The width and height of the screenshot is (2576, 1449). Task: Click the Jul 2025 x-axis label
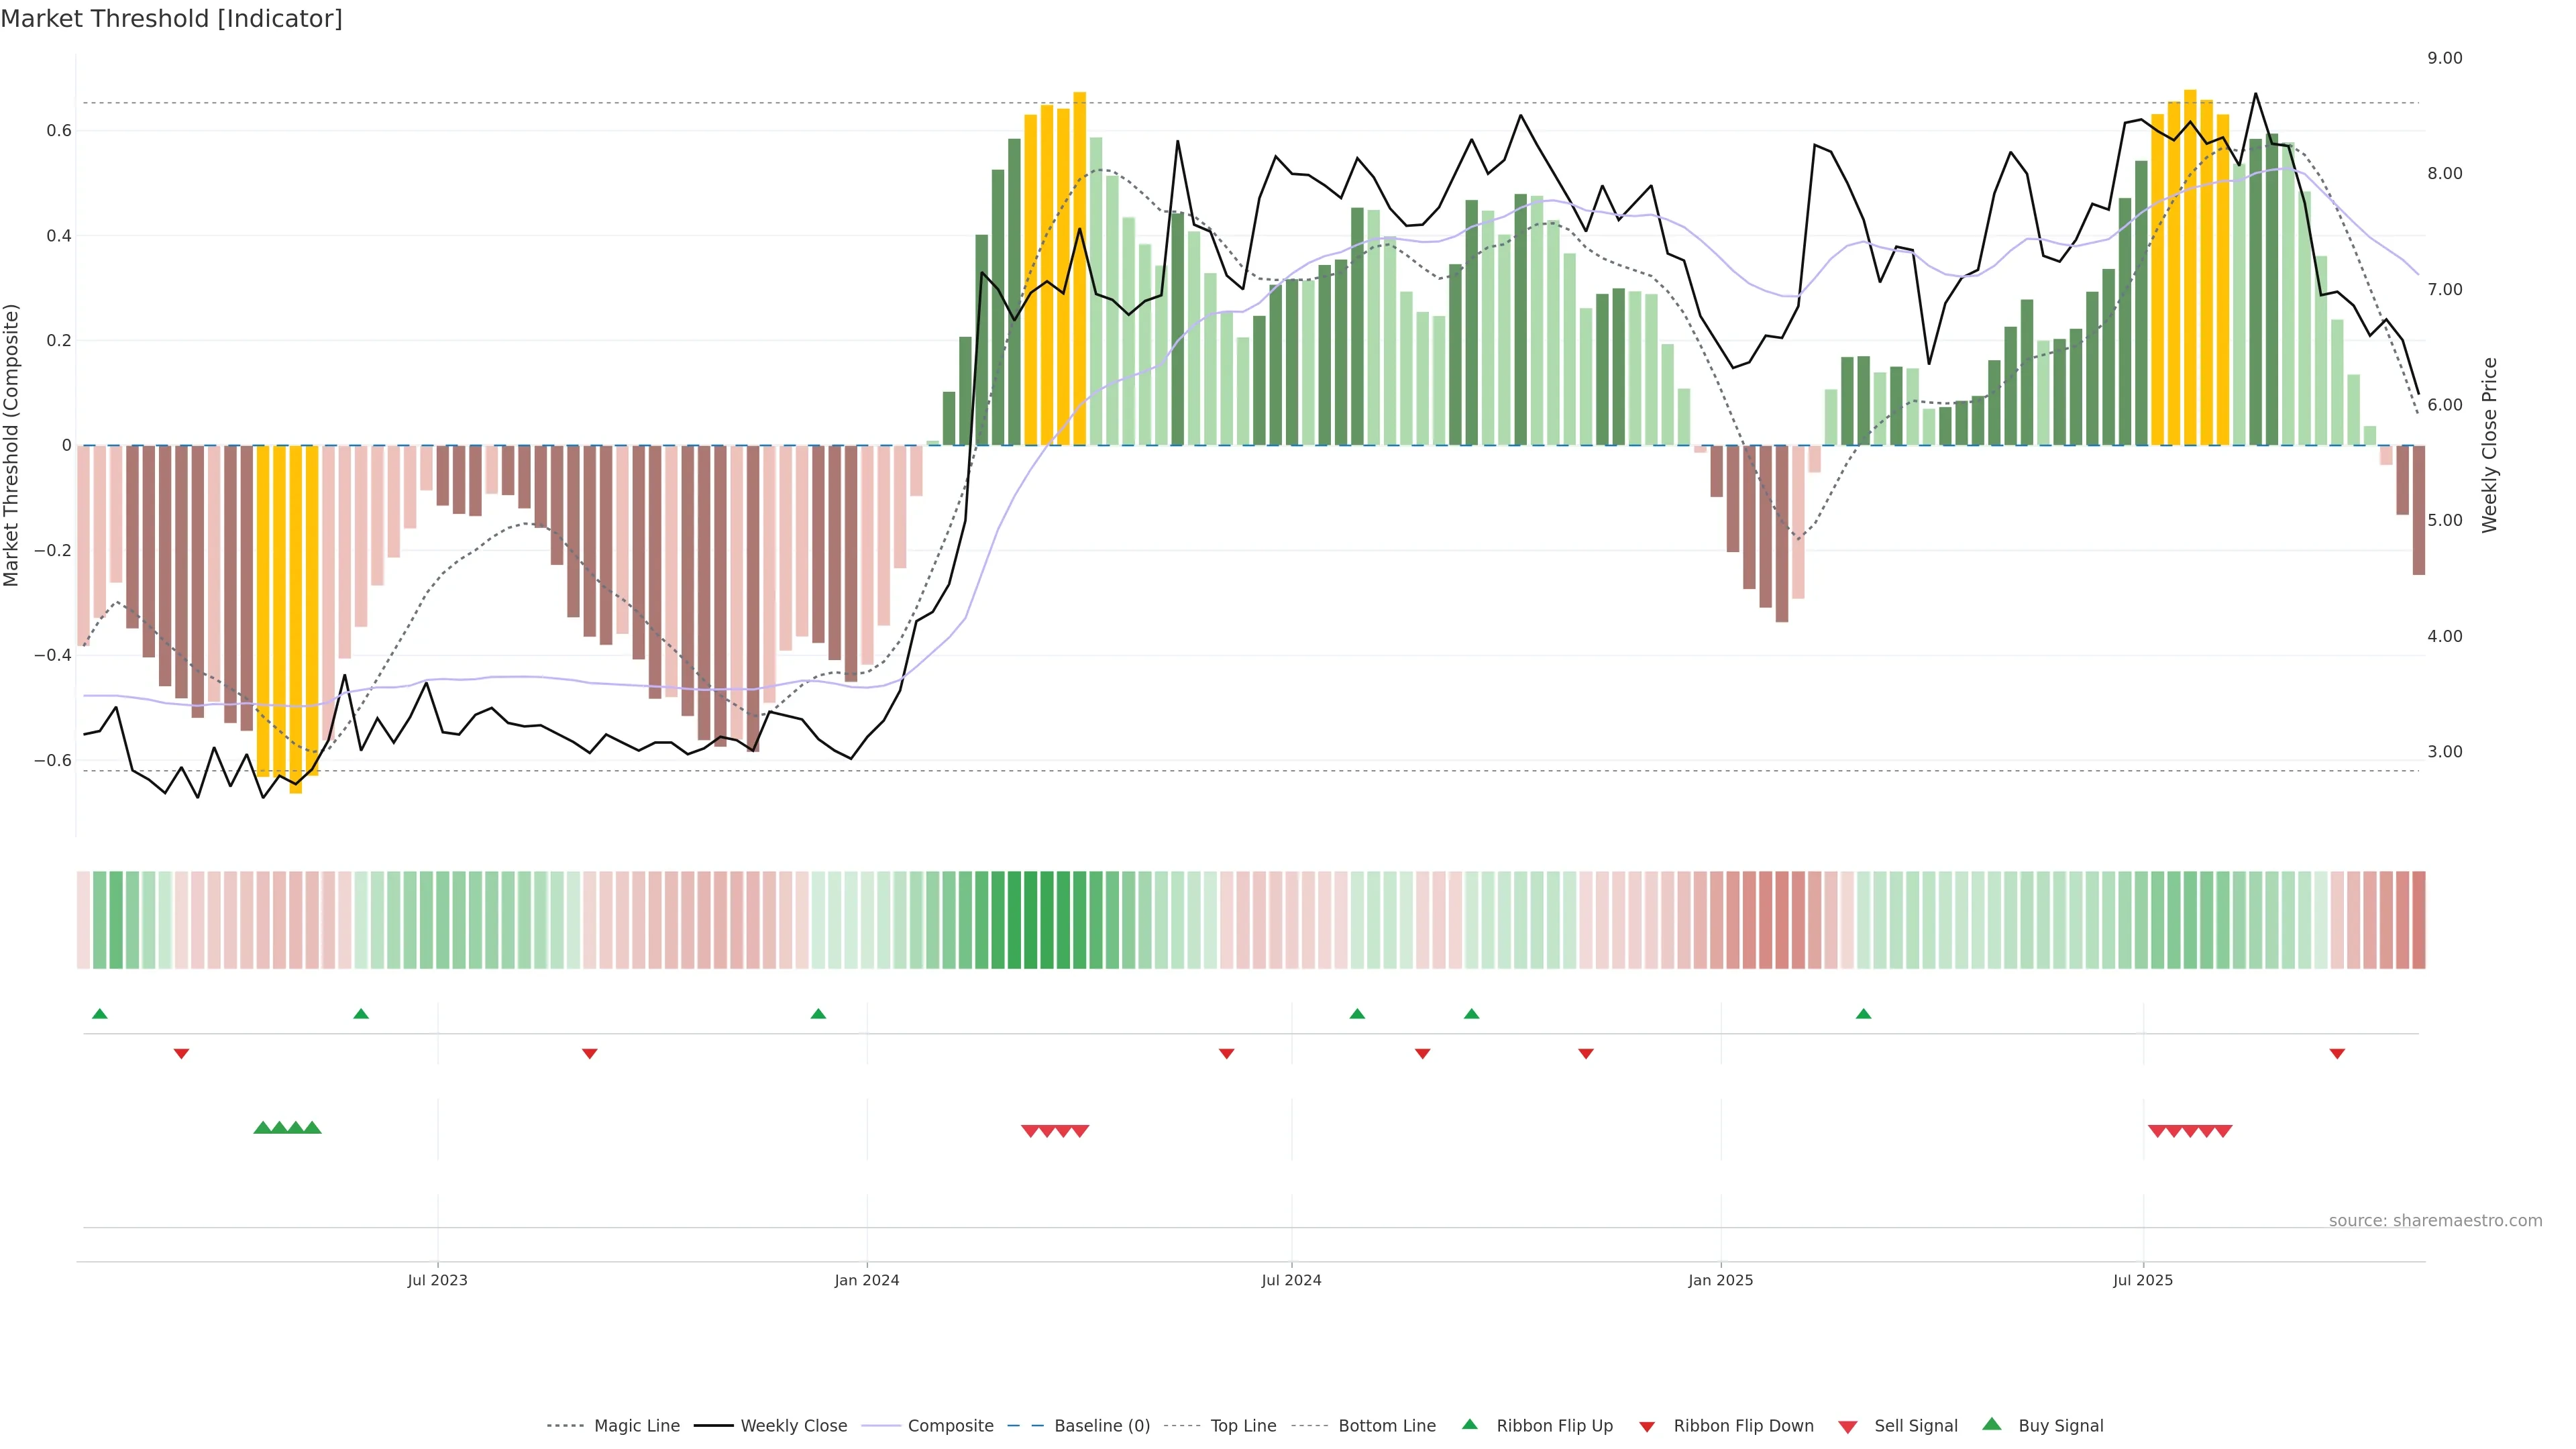[2142, 1280]
